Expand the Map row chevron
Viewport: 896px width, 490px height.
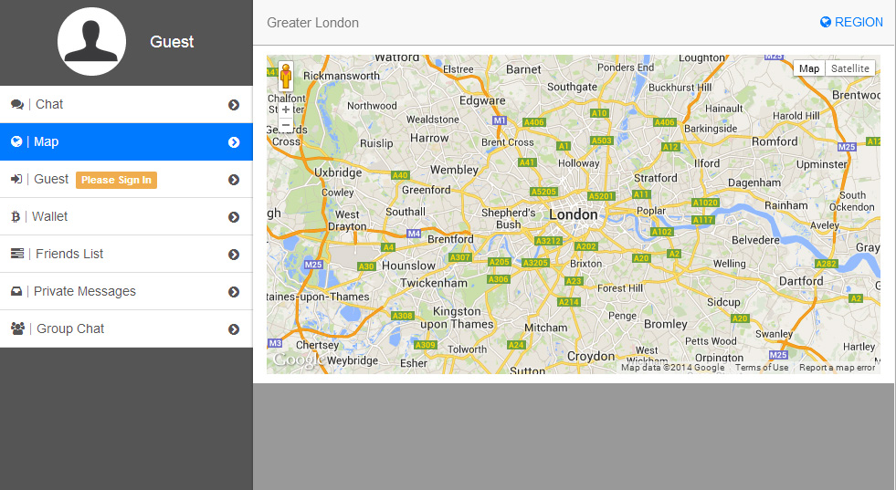coord(234,142)
